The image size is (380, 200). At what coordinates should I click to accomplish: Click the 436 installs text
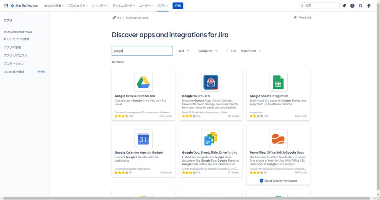point(166,173)
